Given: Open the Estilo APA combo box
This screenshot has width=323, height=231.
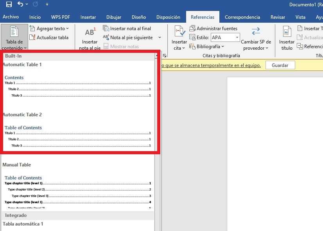Looking at the screenshot, I should point(225,38).
